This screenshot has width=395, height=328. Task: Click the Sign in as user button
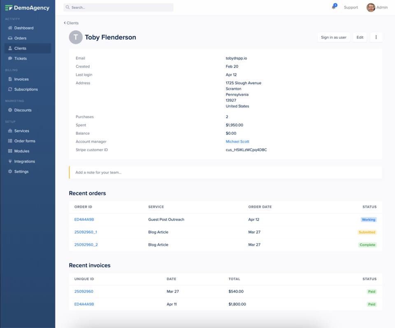tap(334, 37)
